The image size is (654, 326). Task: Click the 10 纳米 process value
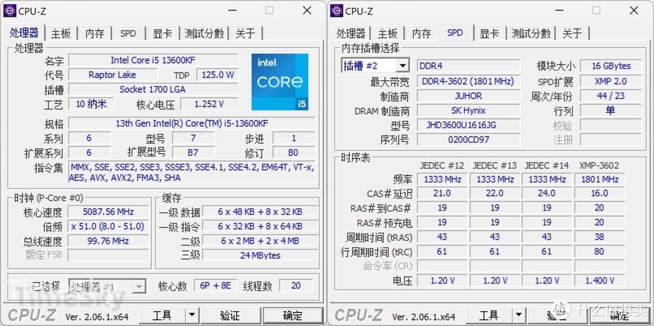coord(91,104)
